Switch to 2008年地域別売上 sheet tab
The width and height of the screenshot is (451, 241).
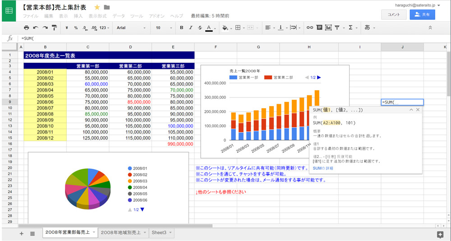[124, 232]
